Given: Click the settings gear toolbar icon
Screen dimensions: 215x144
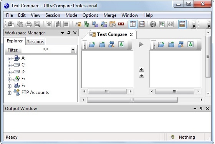Looking at the screenshot, I should (153, 24).
